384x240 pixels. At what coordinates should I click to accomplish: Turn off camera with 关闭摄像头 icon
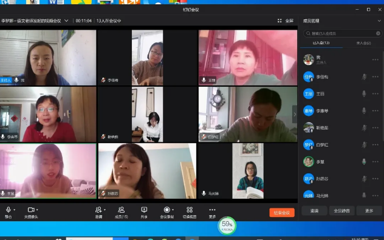pyautogui.click(x=31, y=210)
